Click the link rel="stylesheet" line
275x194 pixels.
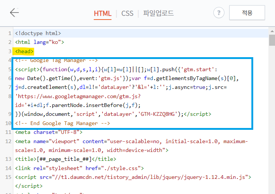tap(79, 169)
